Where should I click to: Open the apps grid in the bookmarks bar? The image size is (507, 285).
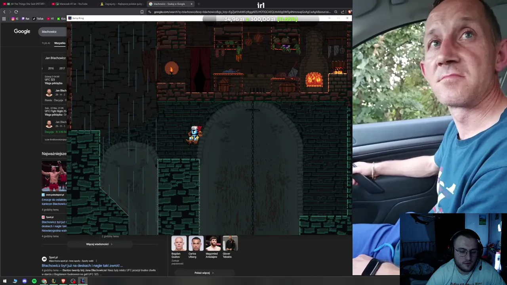[4, 19]
